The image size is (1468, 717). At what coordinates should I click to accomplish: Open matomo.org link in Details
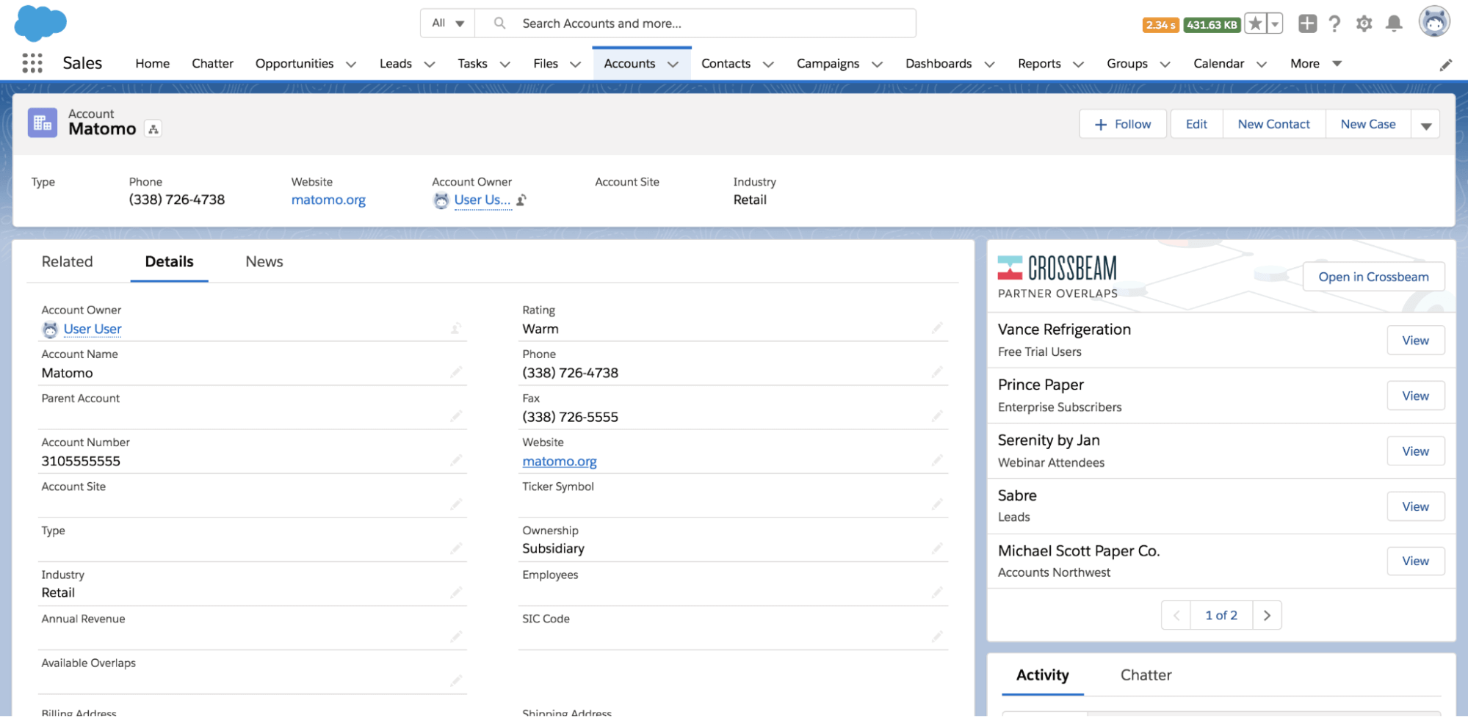pyautogui.click(x=560, y=461)
